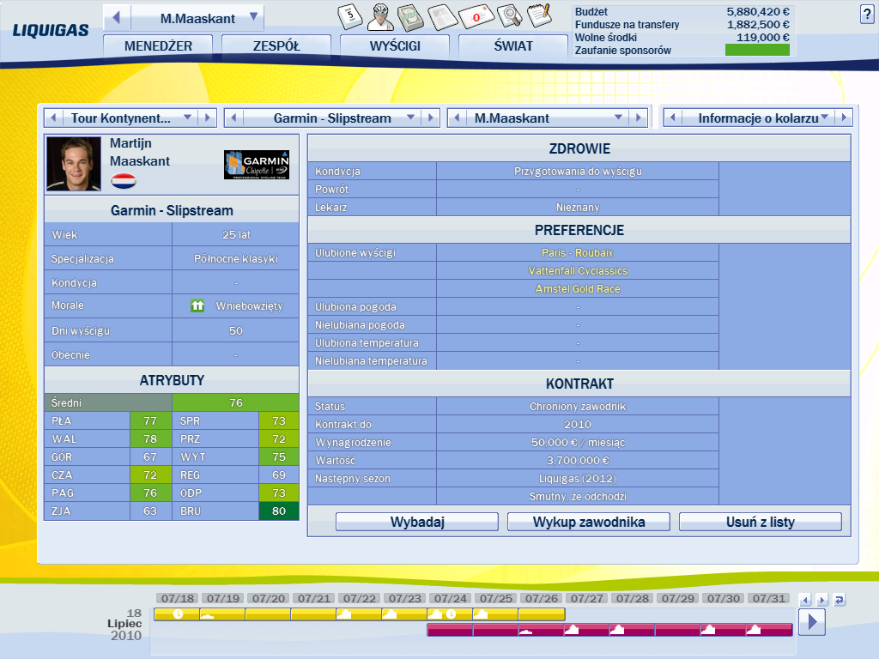
Task: Click the Północne klasyki specialization value
Action: tap(235, 258)
